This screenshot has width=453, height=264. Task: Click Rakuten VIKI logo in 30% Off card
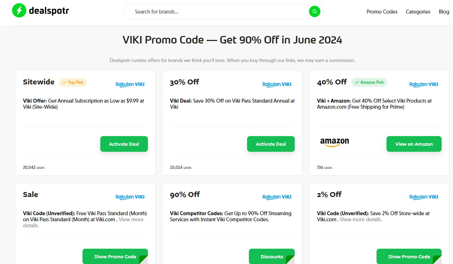(277, 84)
